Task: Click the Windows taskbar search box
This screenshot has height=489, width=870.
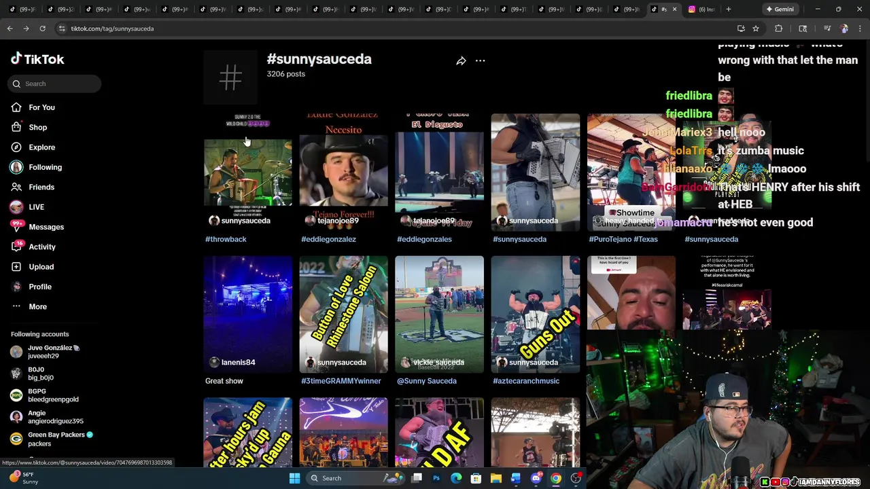Action: coord(355,478)
